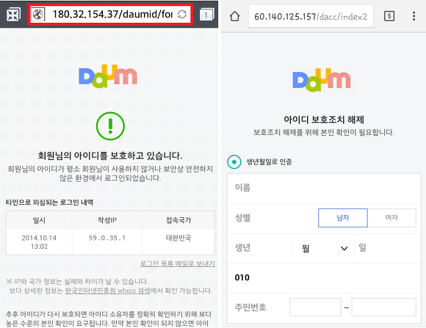Image resolution: width=426 pixels, height=328 pixels.
Task: Focus the 180.32.154.37 address bar
Action: coord(111,15)
